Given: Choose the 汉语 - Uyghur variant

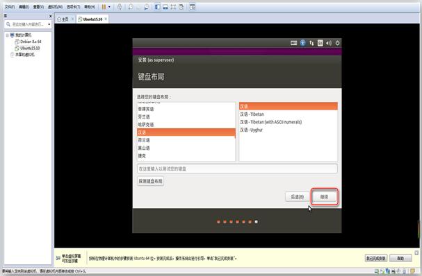Looking at the screenshot, I should tap(289, 130).
